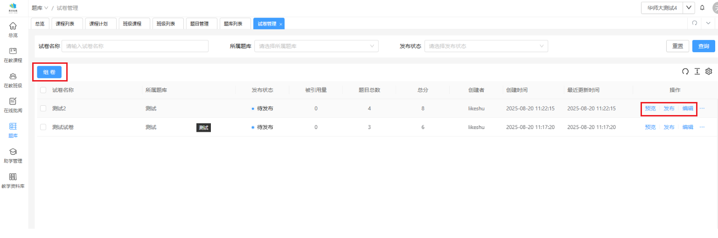Open 教学资料库 sidebar icon

tap(13, 180)
